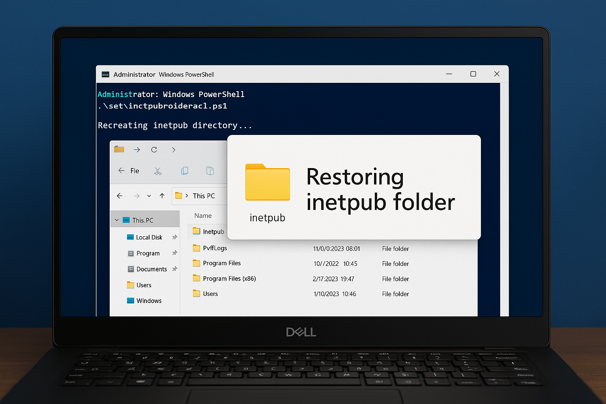Viewport: 606px width, 404px height.
Task: Click the Program Files folder icon
Action: [x=196, y=263]
